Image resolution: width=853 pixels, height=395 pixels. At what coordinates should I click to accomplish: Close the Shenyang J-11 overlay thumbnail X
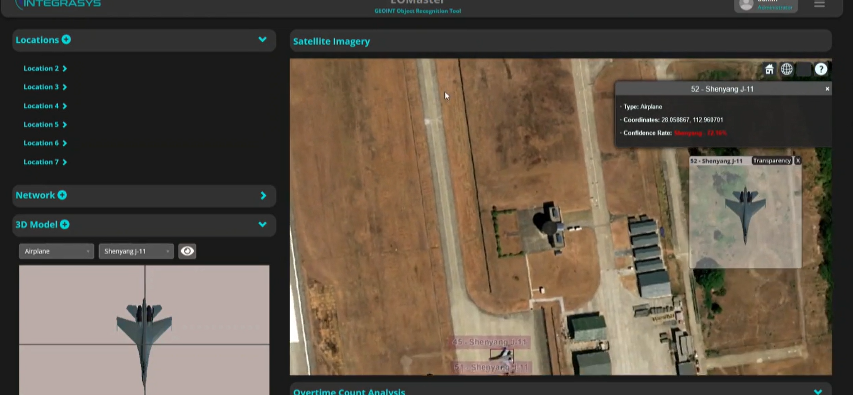798,160
